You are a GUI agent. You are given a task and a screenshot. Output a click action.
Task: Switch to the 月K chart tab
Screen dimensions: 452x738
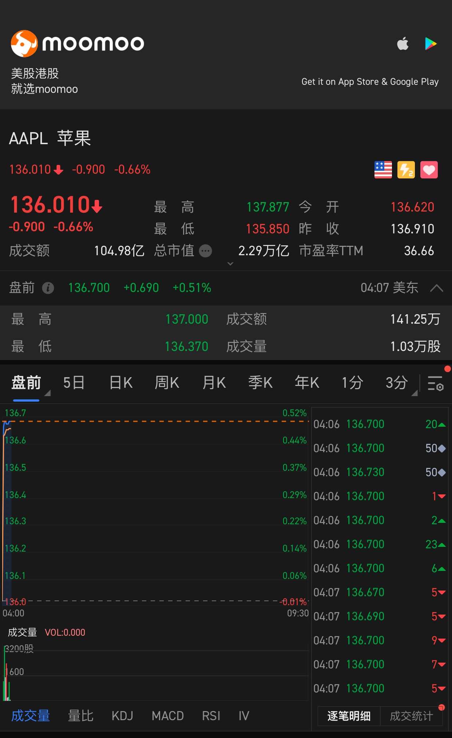tap(214, 383)
